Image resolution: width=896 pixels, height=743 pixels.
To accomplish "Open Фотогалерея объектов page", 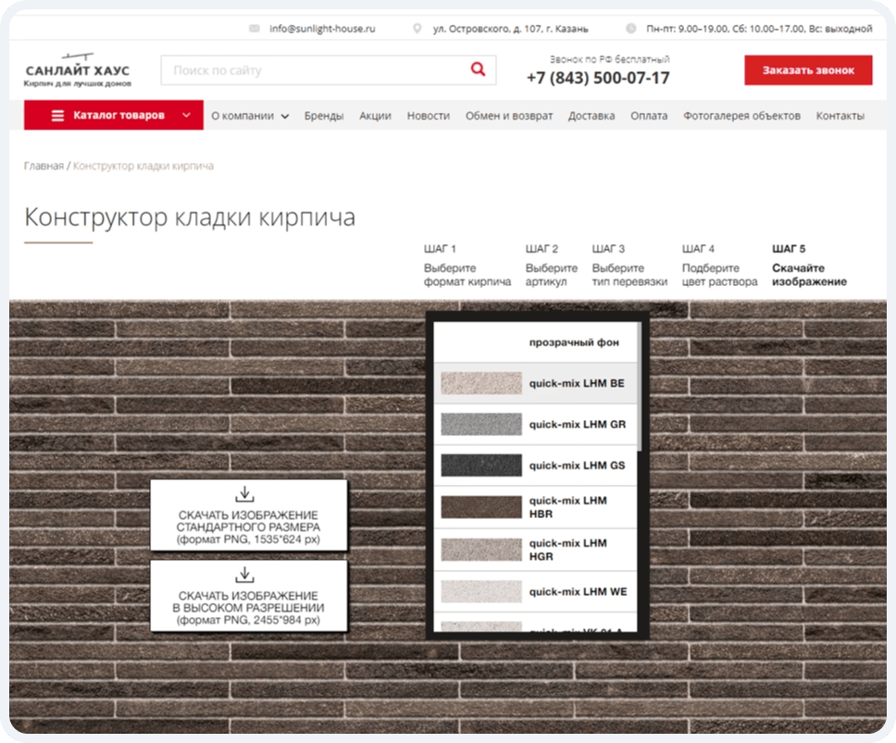I will click(x=741, y=116).
